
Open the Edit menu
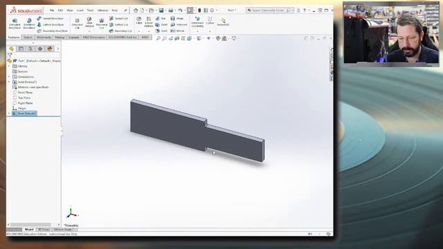click(60, 10)
